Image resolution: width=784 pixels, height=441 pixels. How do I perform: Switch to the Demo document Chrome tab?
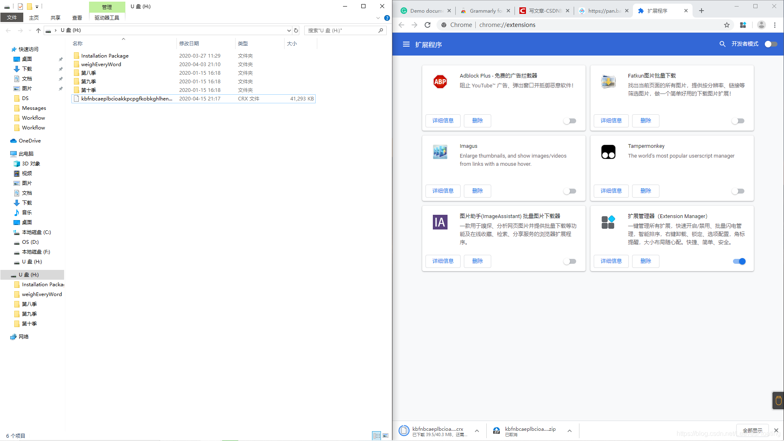(x=426, y=11)
